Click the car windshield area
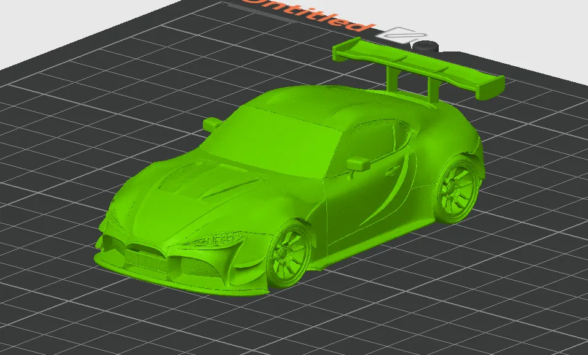The width and height of the screenshot is (588, 355). click(283, 141)
